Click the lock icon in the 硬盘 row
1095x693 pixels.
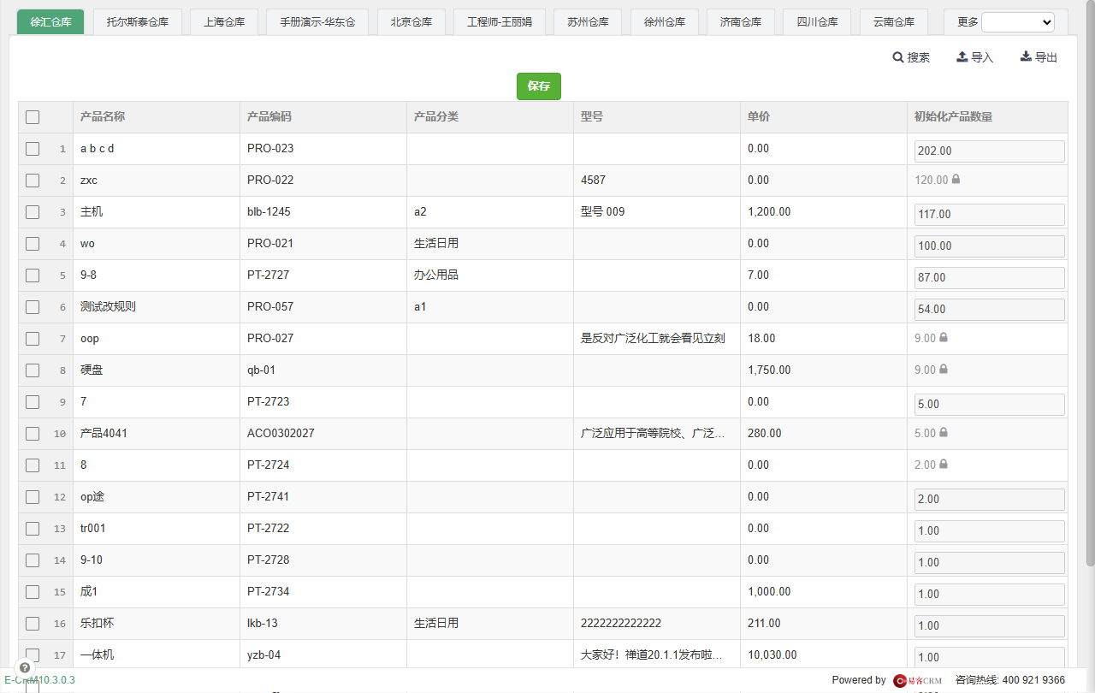click(x=944, y=370)
